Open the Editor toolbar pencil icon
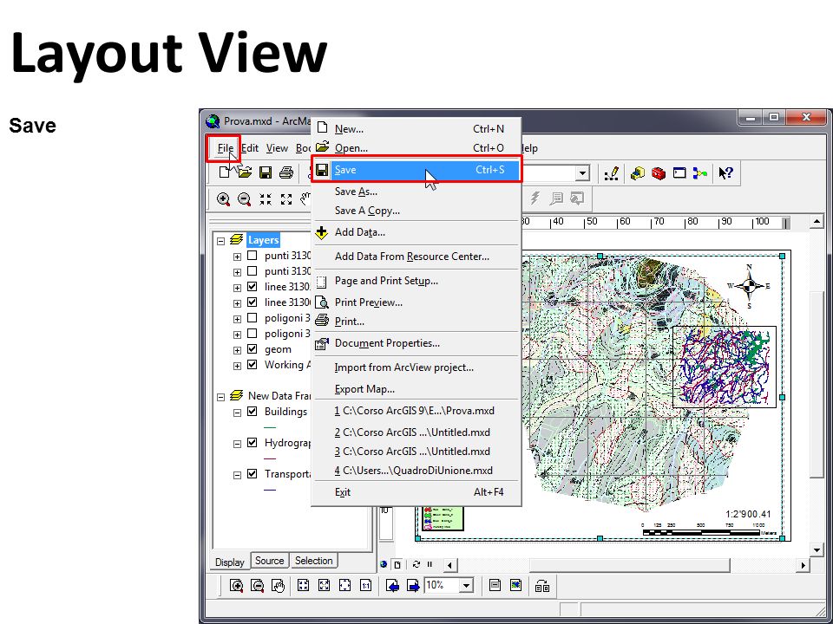This screenshot has height=624, width=833. tap(612, 173)
